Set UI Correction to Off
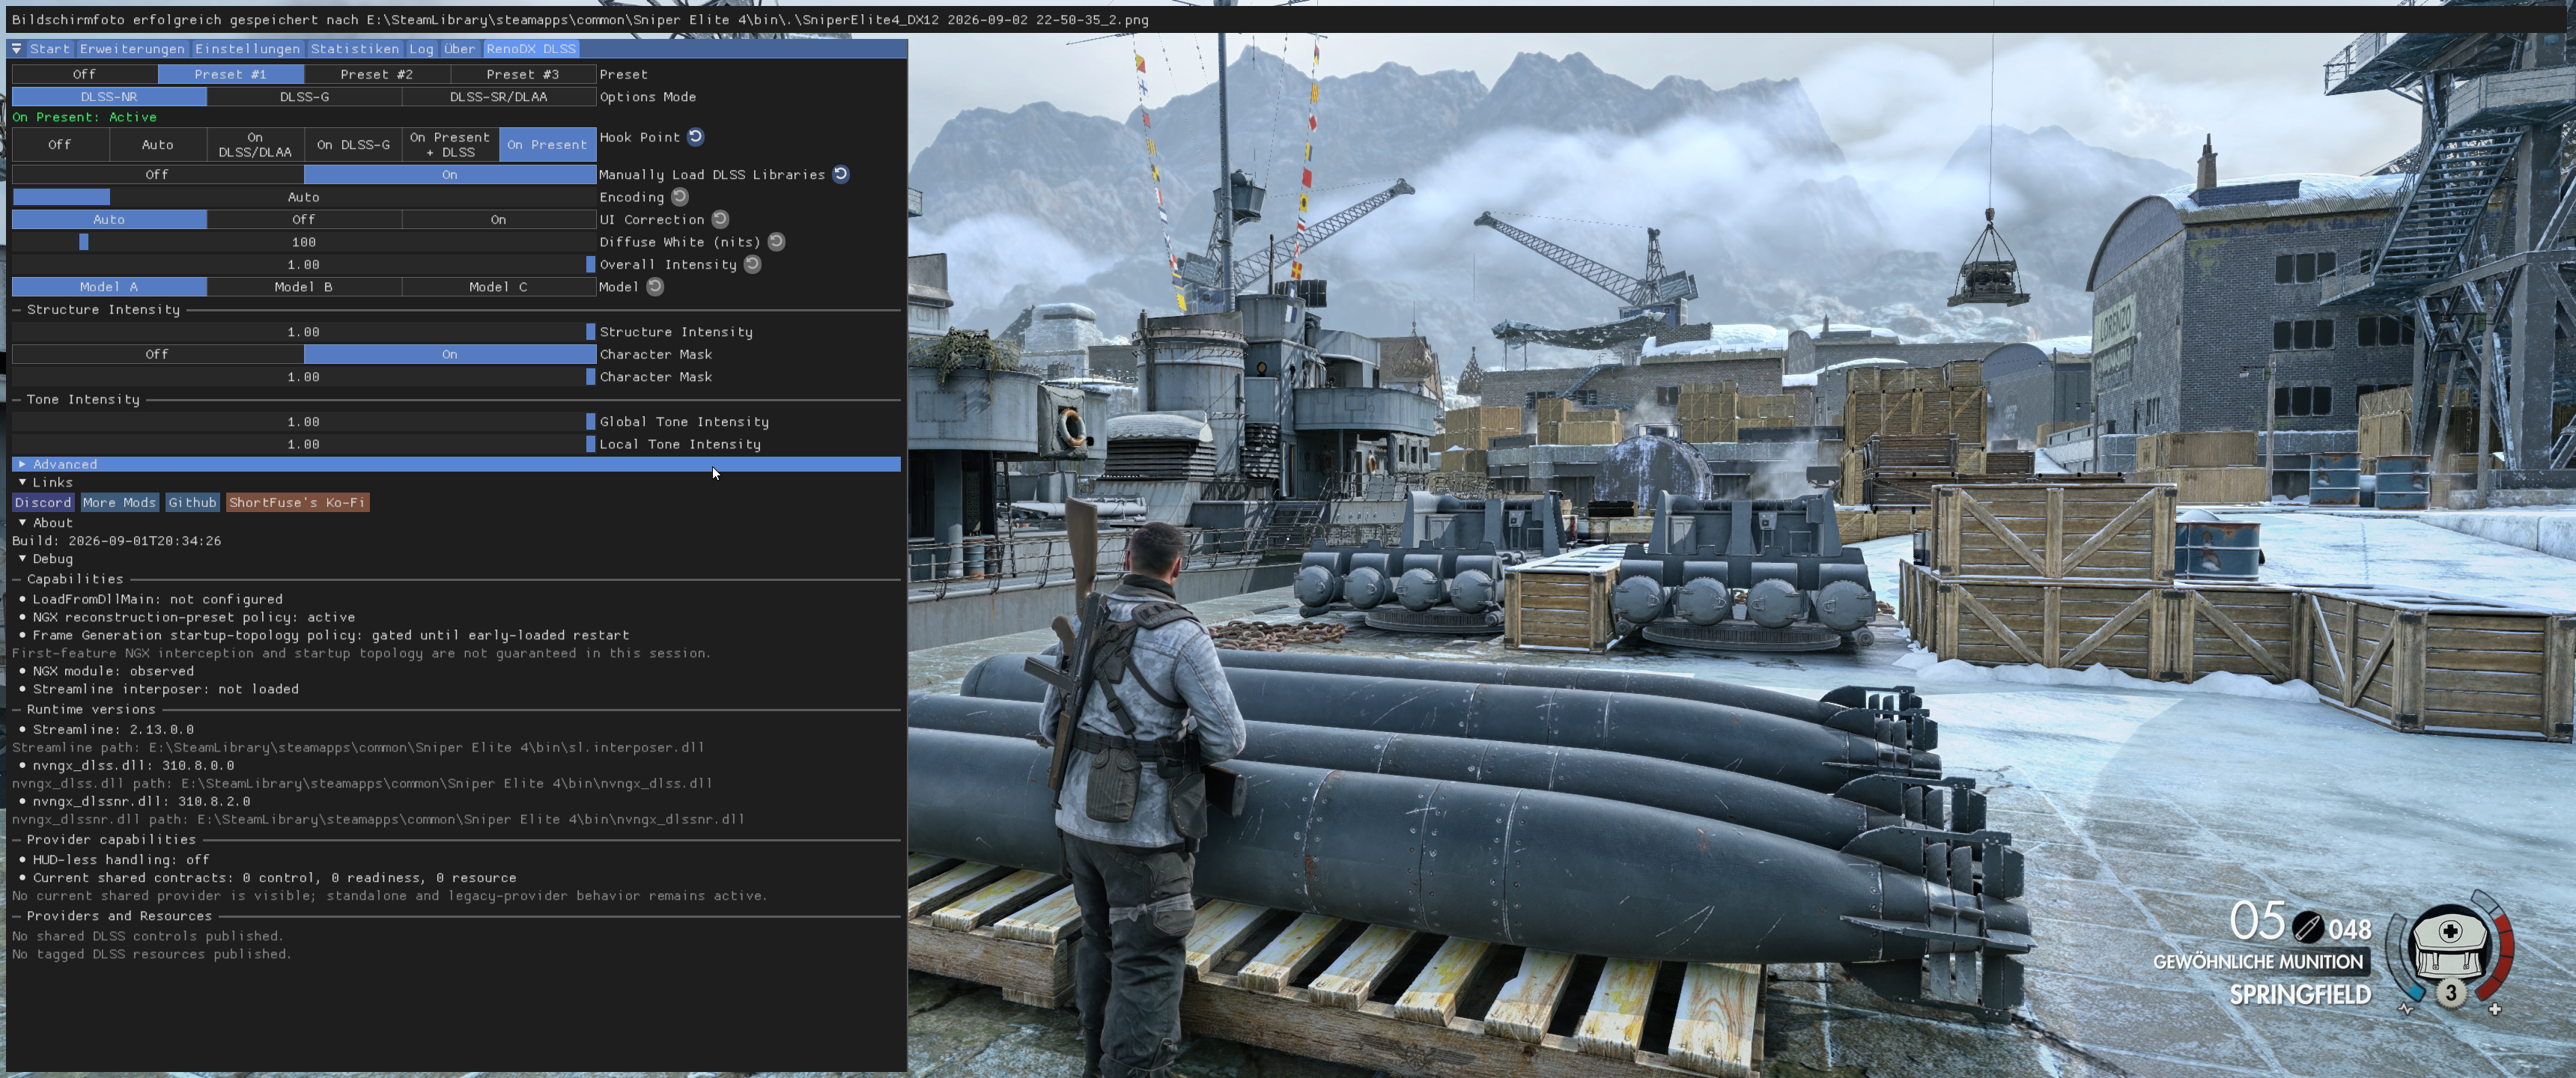This screenshot has width=2576, height=1078. (x=304, y=219)
